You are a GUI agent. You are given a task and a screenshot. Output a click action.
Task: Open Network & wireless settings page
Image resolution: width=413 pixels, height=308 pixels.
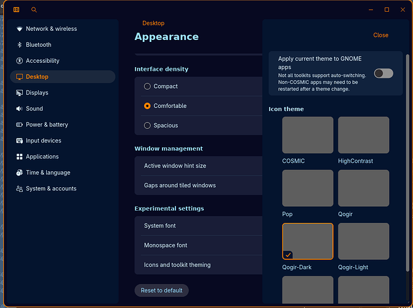click(x=51, y=29)
